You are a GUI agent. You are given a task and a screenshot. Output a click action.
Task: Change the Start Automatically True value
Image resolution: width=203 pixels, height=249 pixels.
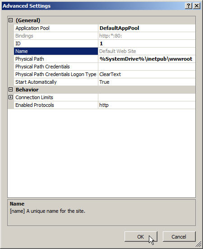pyautogui.click(x=147, y=82)
